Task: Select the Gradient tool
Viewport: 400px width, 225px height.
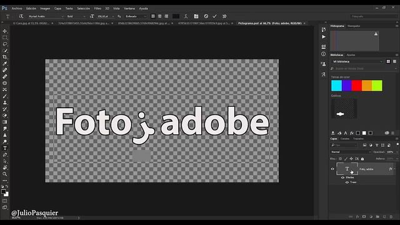Action: [x=5, y=122]
